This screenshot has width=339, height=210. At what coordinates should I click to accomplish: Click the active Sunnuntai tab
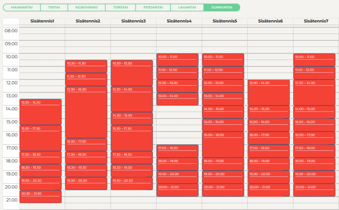click(x=221, y=7)
